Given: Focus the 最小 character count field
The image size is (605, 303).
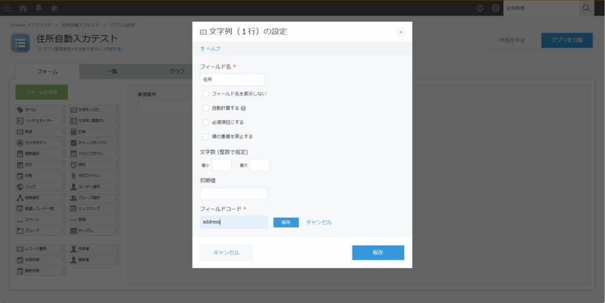Looking at the screenshot, I should pos(222,165).
